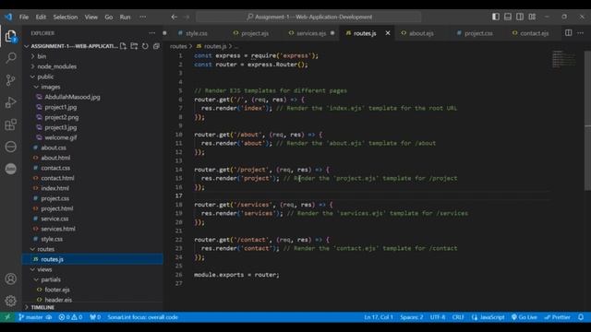591x332 pixels.
Task: Open the Edit menu
Action: (x=41, y=17)
